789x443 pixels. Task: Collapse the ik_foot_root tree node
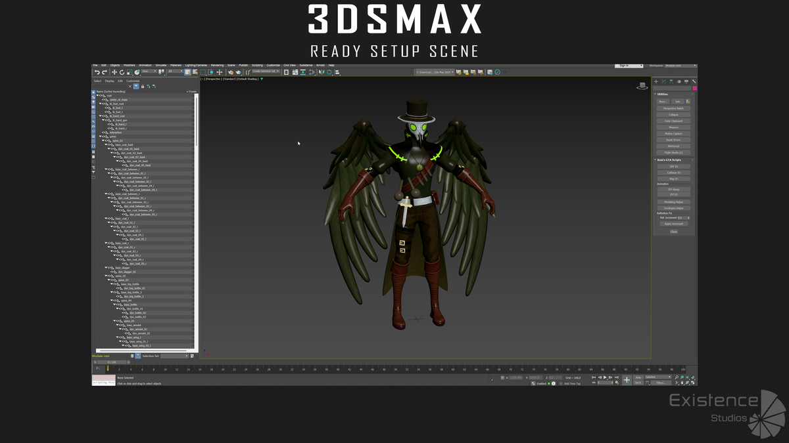[100, 104]
